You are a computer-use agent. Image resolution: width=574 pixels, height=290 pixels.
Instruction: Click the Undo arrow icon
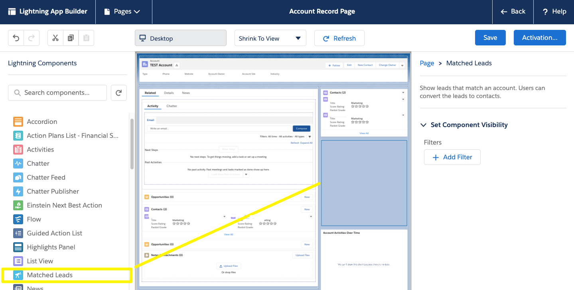coord(16,38)
